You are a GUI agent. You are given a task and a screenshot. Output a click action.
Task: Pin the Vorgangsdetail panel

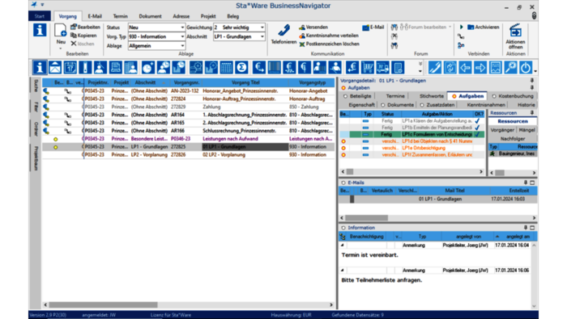(532, 81)
